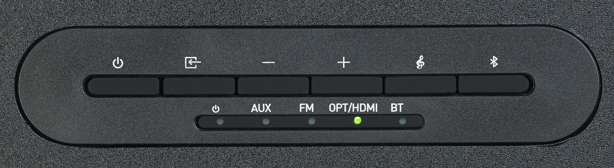Click the power standby indicator LED
The width and height of the screenshot is (614, 168).
(x=220, y=122)
